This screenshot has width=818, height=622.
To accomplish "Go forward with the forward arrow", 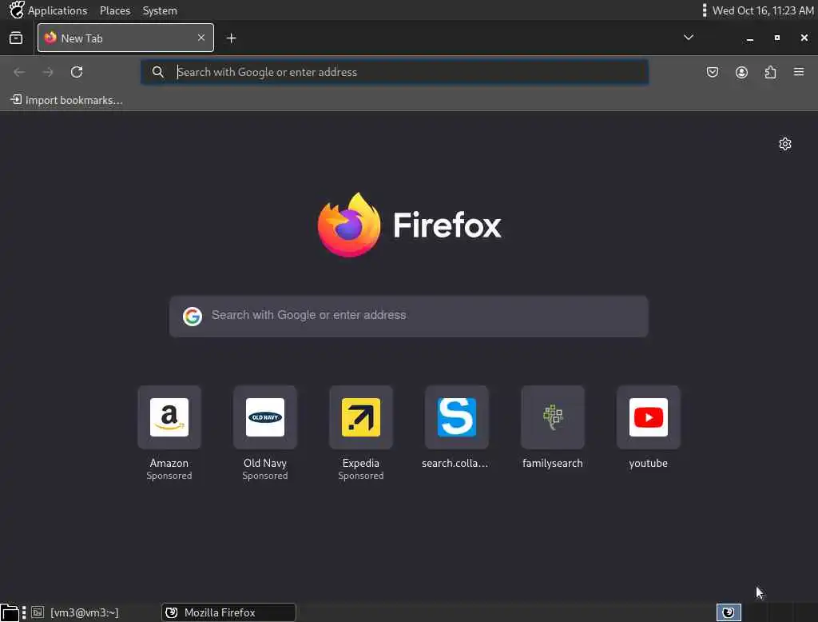I will click(x=48, y=72).
